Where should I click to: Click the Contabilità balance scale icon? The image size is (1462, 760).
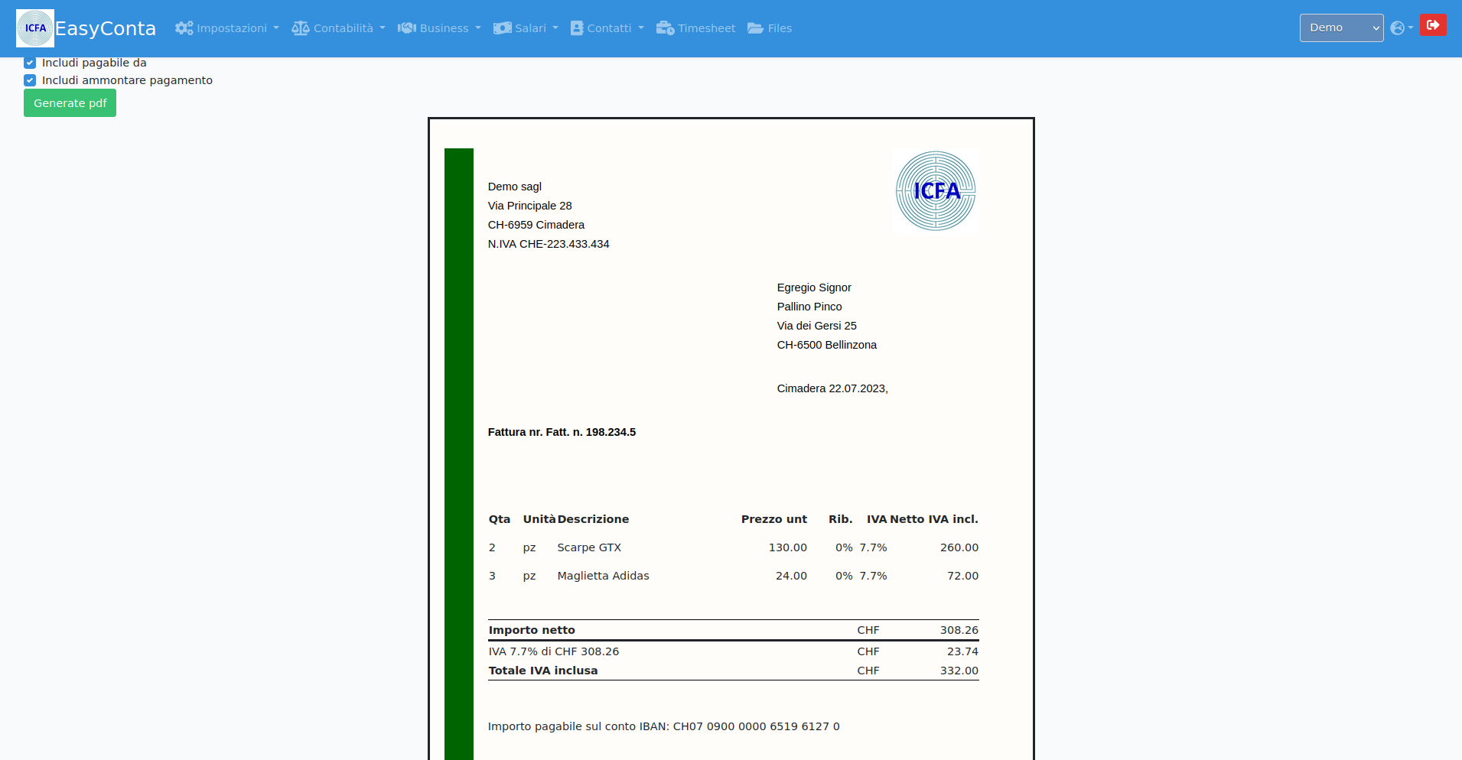[x=301, y=28]
